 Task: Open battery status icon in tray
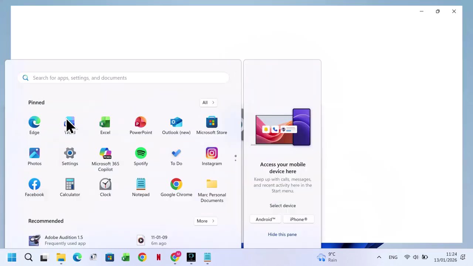pyautogui.click(x=425, y=257)
